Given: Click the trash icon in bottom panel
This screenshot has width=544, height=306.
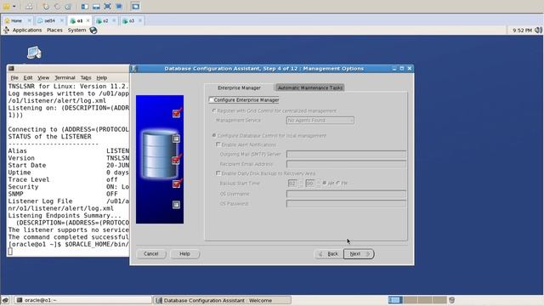Looking at the screenshot, I should click(x=451, y=300).
